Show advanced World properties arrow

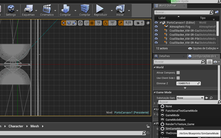(185, 88)
